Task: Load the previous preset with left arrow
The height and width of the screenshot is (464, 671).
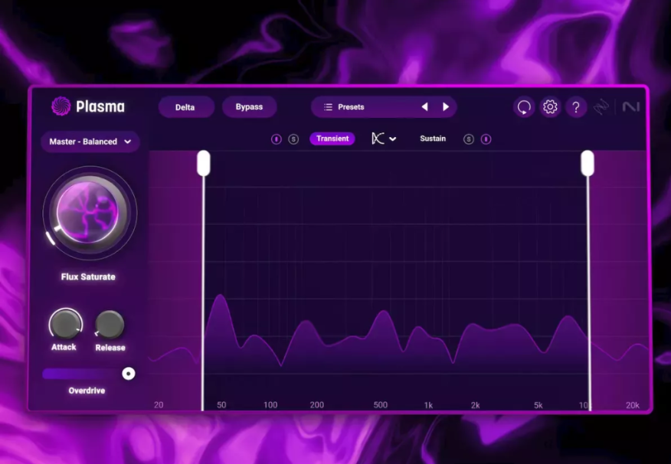Action: point(424,107)
